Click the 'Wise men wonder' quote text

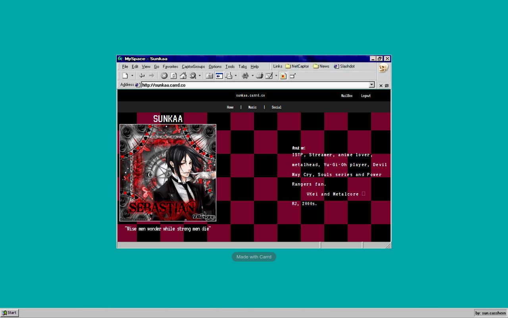(167, 229)
